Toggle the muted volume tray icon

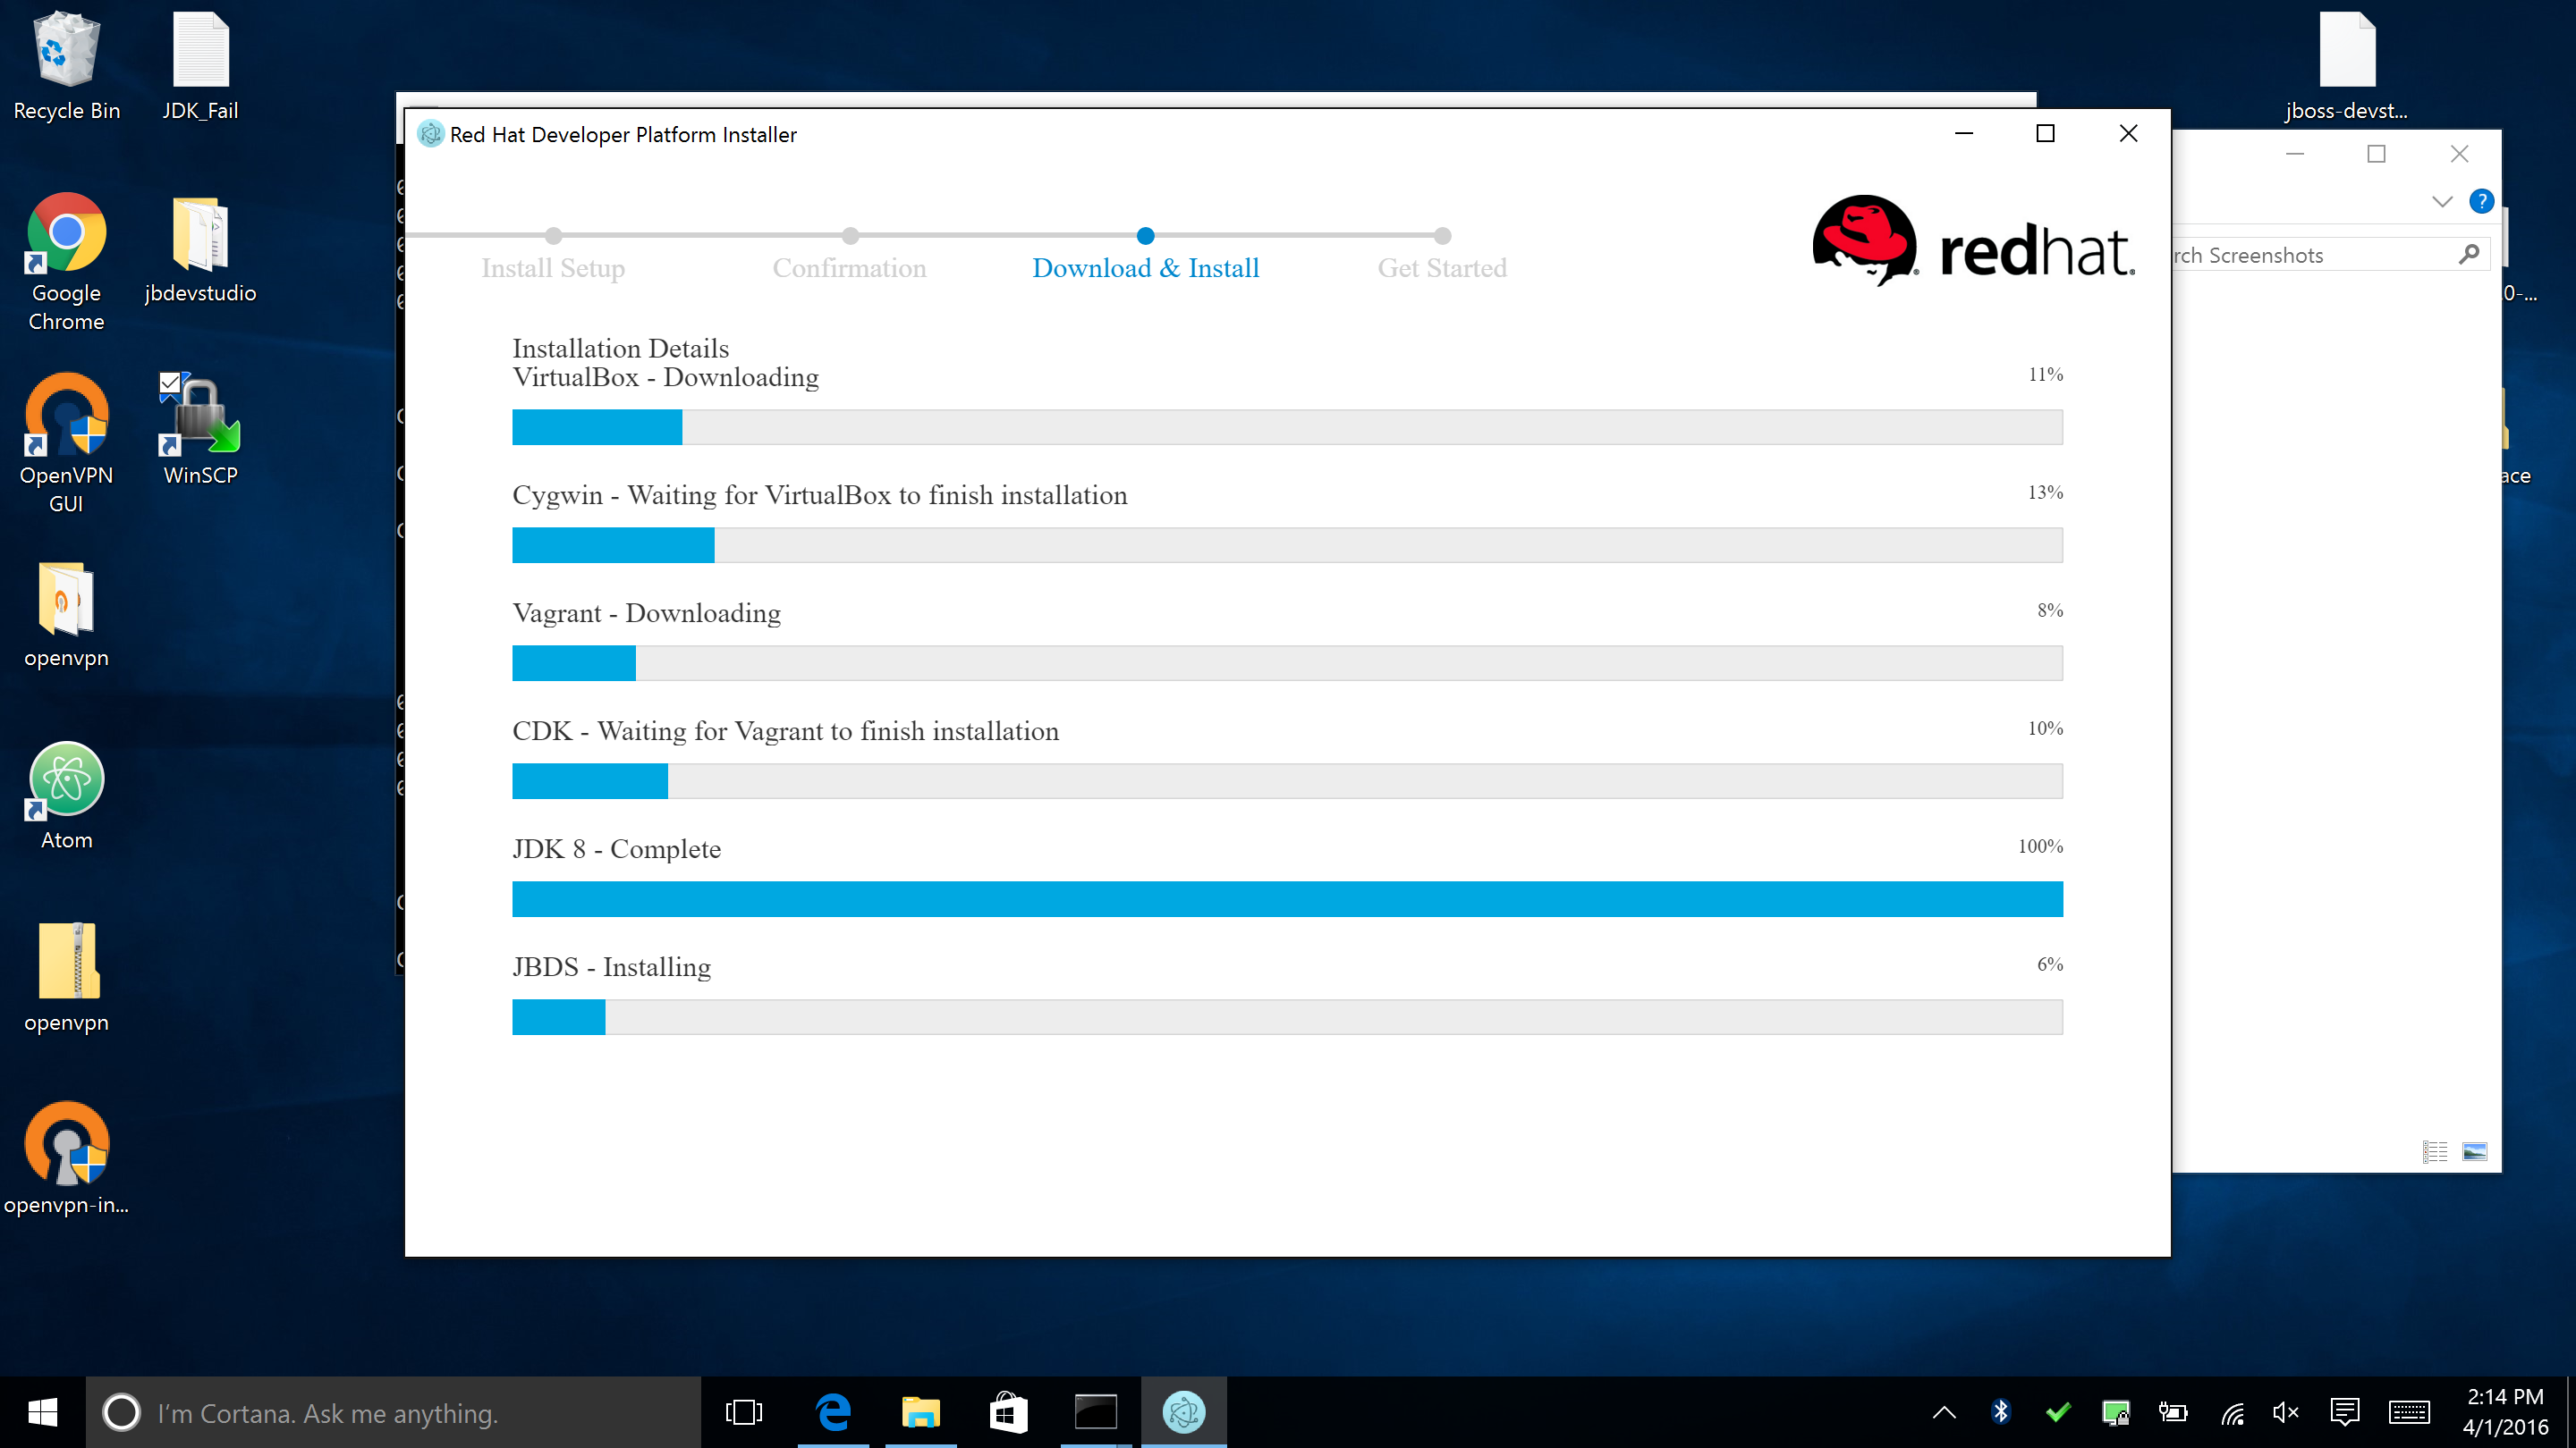click(x=2285, y=1411)
